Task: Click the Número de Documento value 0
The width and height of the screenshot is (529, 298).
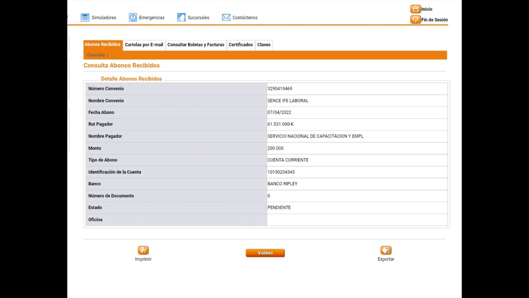Action: pyautogui.click(x=269, y=196)
